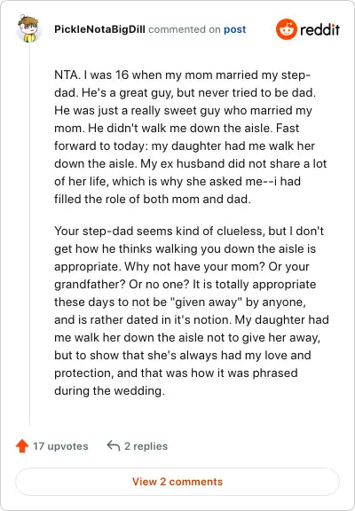Click the orange upvote arrow icon
This screenshot has width=355, height=511.
coord(22,446)
